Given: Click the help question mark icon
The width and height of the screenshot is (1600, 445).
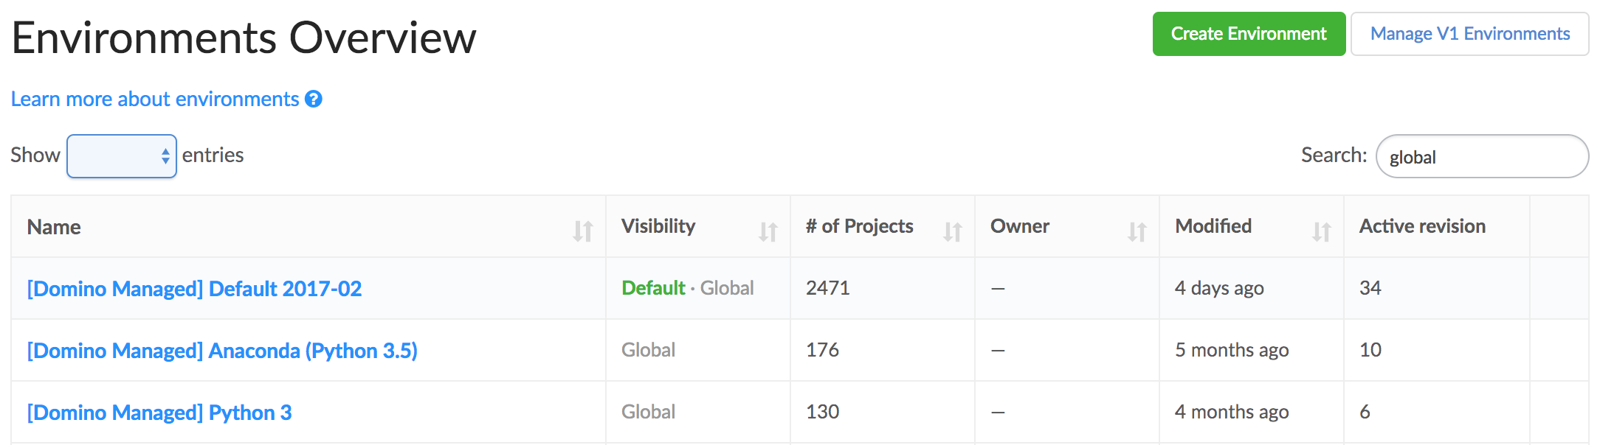Looking at the screenshot, I should (x=314, y=99).
